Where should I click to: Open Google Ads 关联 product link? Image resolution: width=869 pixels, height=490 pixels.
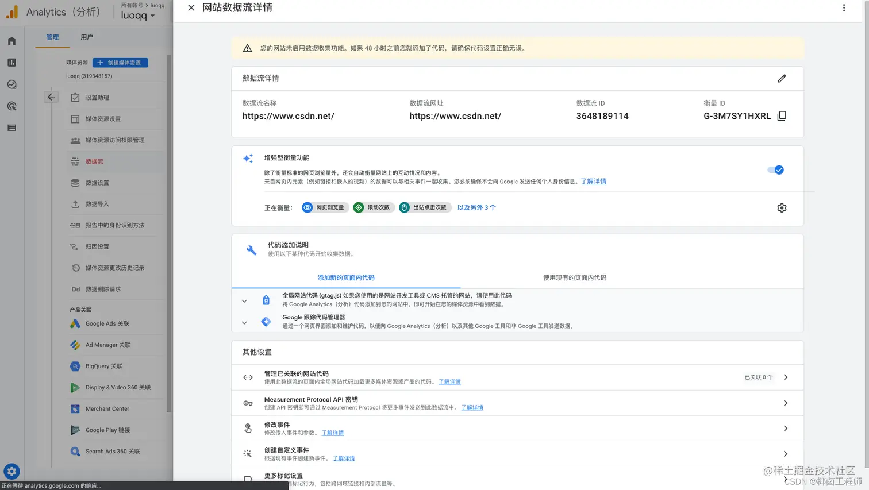point(115,323)
